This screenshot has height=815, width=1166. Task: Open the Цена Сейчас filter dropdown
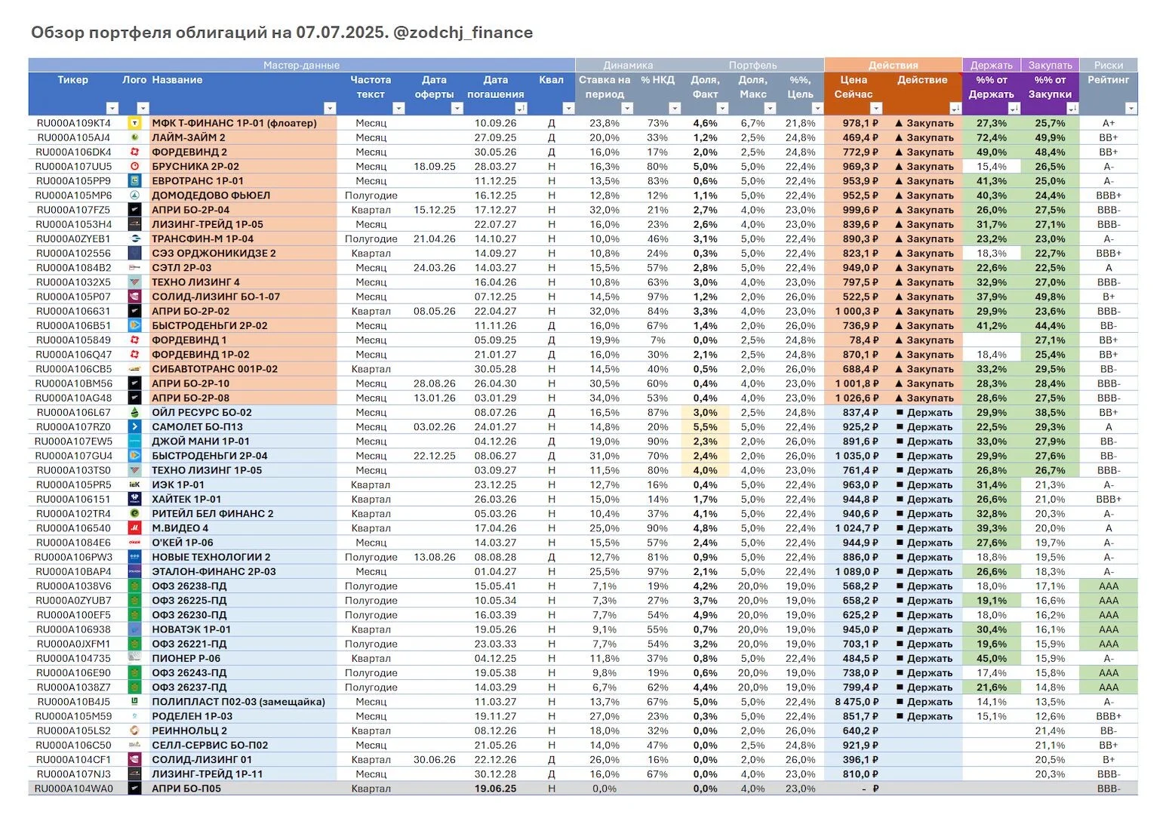[876, 109]
